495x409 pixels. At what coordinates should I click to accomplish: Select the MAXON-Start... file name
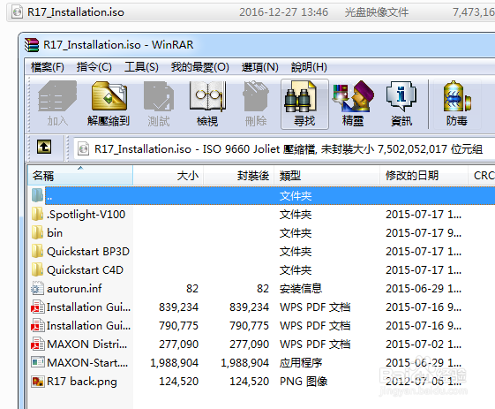87,362
